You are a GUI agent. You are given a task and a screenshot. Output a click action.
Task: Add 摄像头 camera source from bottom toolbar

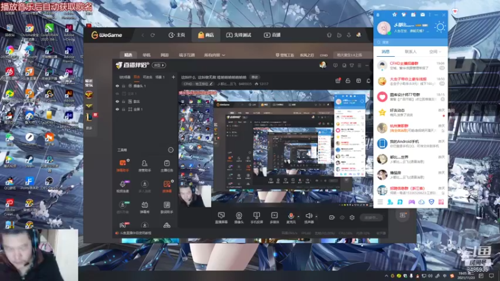239,218
